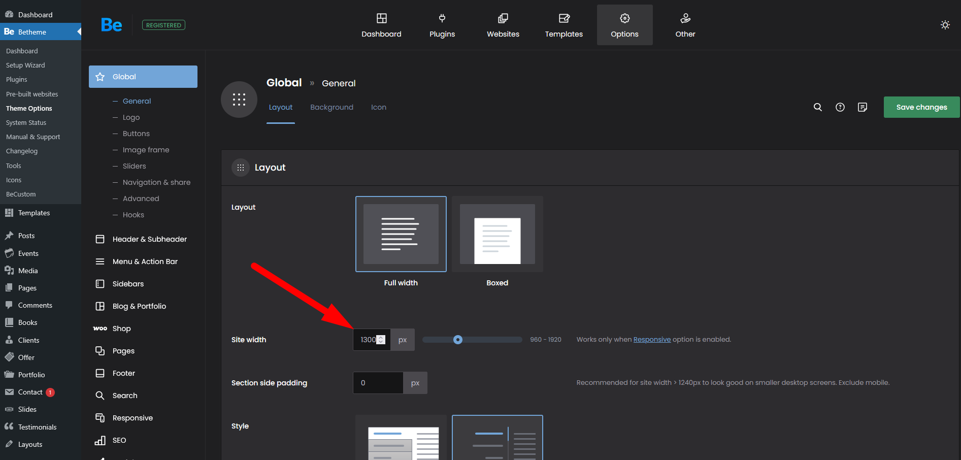Viewport: 961px width, 460px height.
Task: Follow the Responsive link in site width hint
Action: [x=652, y=340]
